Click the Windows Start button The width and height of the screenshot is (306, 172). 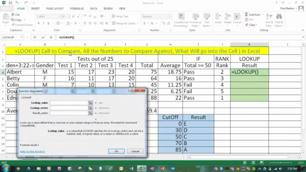point(6,168)
